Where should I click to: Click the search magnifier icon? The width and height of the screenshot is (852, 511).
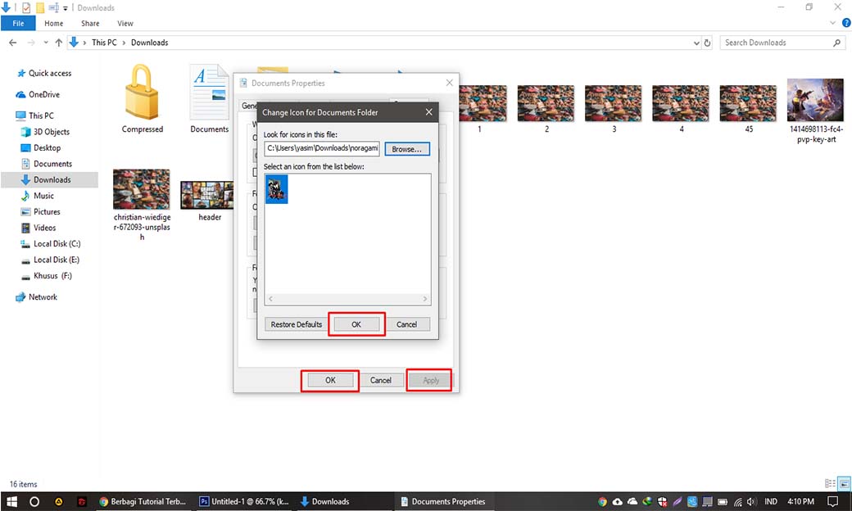click(x=836, y=43)
